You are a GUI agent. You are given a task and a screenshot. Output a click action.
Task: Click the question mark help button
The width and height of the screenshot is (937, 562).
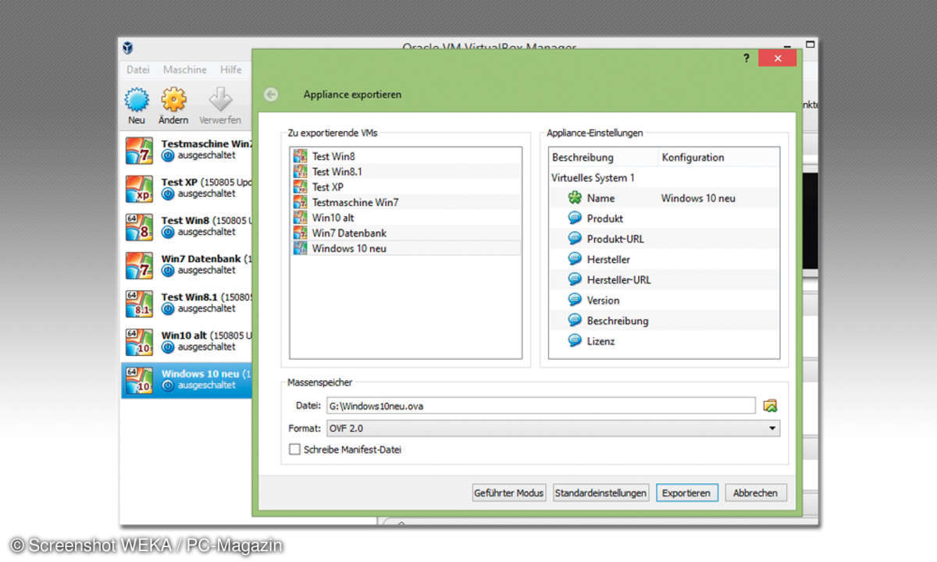(746, 59)
